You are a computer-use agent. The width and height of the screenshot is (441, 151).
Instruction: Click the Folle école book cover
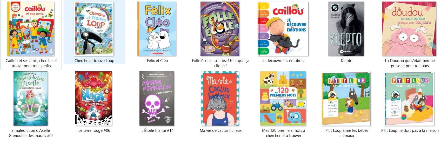(x=220, y=29)
